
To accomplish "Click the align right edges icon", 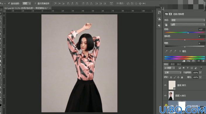I will tap(77, 3).
